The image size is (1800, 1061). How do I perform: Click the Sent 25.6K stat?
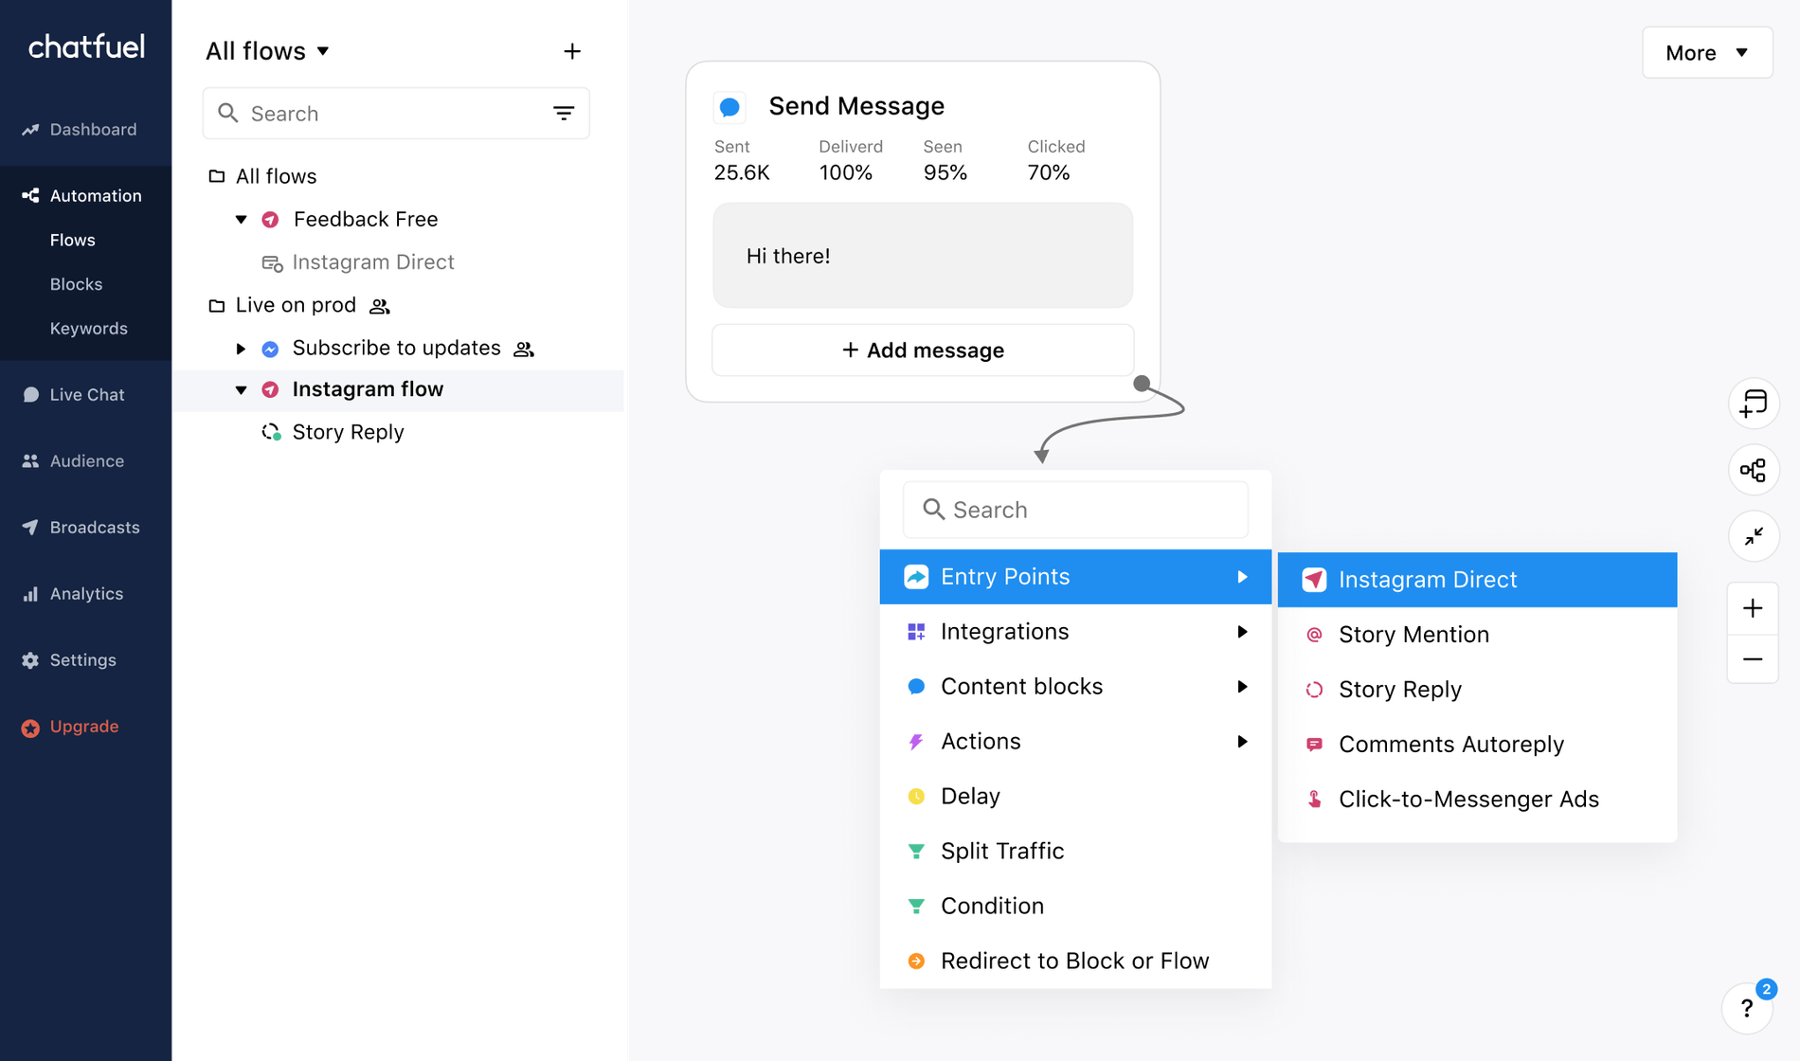[742, 160]
